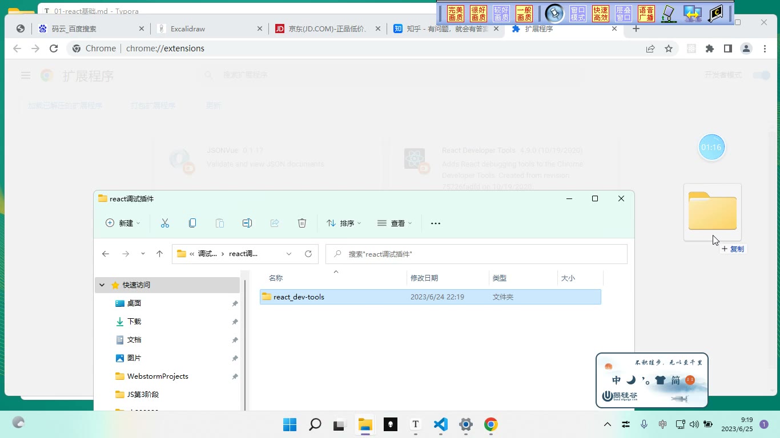780x438 pixels.
Task: Click the 语音广播 button
Action: (646, 14)
